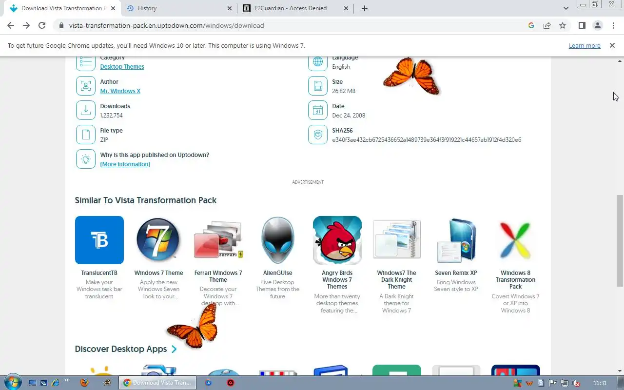Go back with the browser back arrow
Screen dimensions: 624x390
tap(11, 25)
